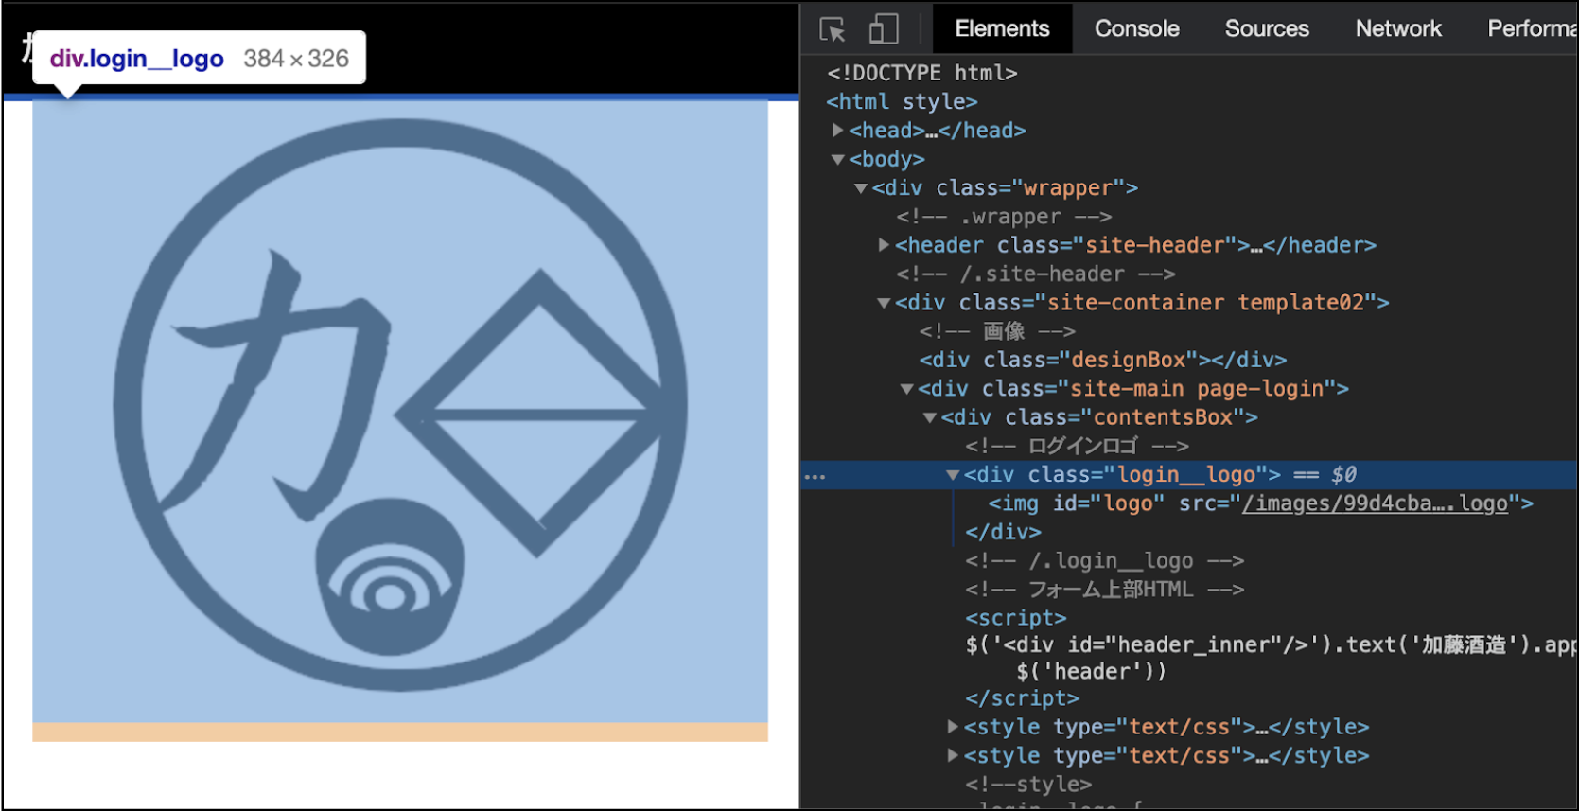Select the header_inner jQuery script text
Screen dimensions: 1579x812
pyautogui.click(x=1271, y=645)
